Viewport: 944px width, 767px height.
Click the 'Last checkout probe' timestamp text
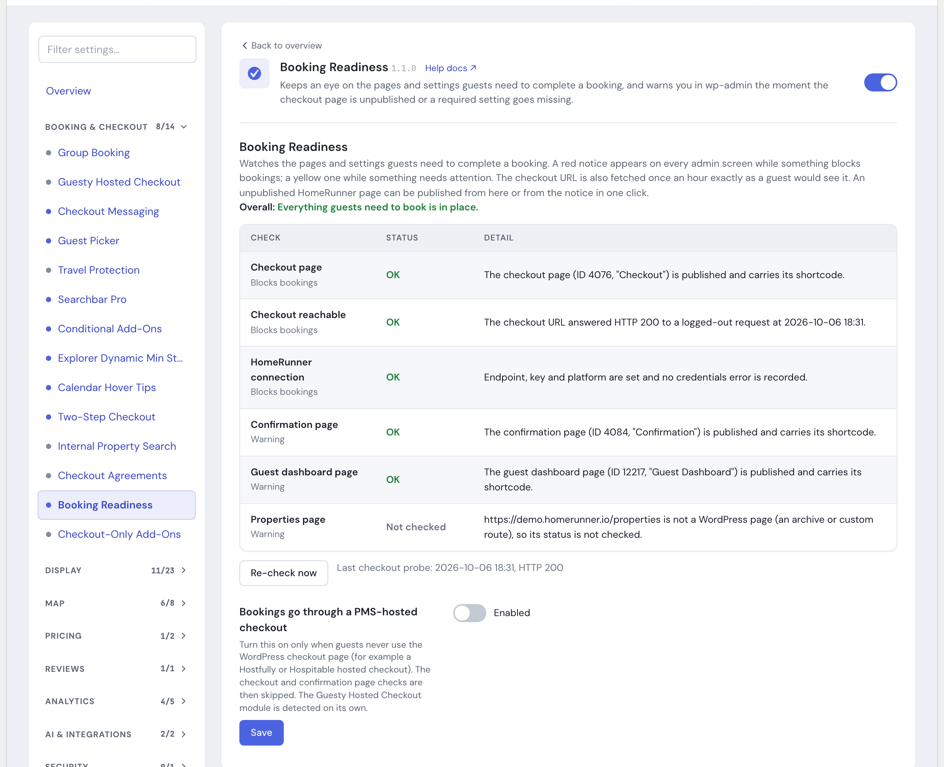[450, 568]
